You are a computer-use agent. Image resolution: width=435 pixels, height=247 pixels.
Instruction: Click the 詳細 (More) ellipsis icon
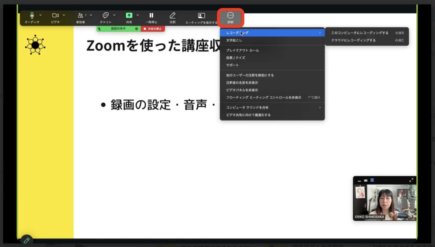[231, 16]
